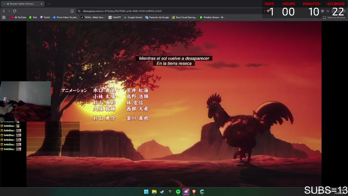Bookmark this page with the bookmark icon
348x196 pixels.
[72, 11]
